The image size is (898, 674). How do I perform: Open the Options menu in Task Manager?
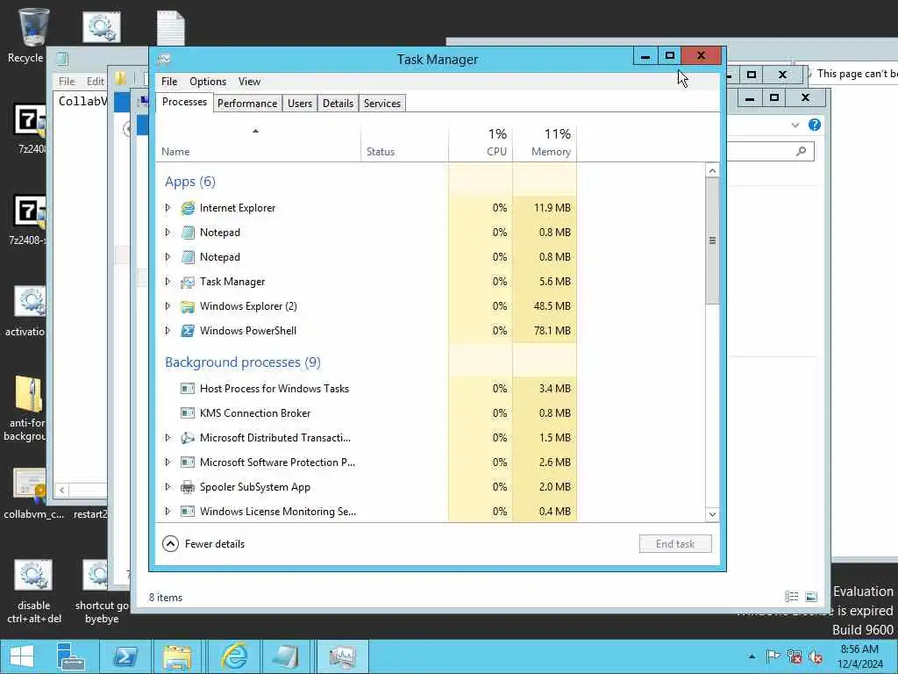point(207,82)
